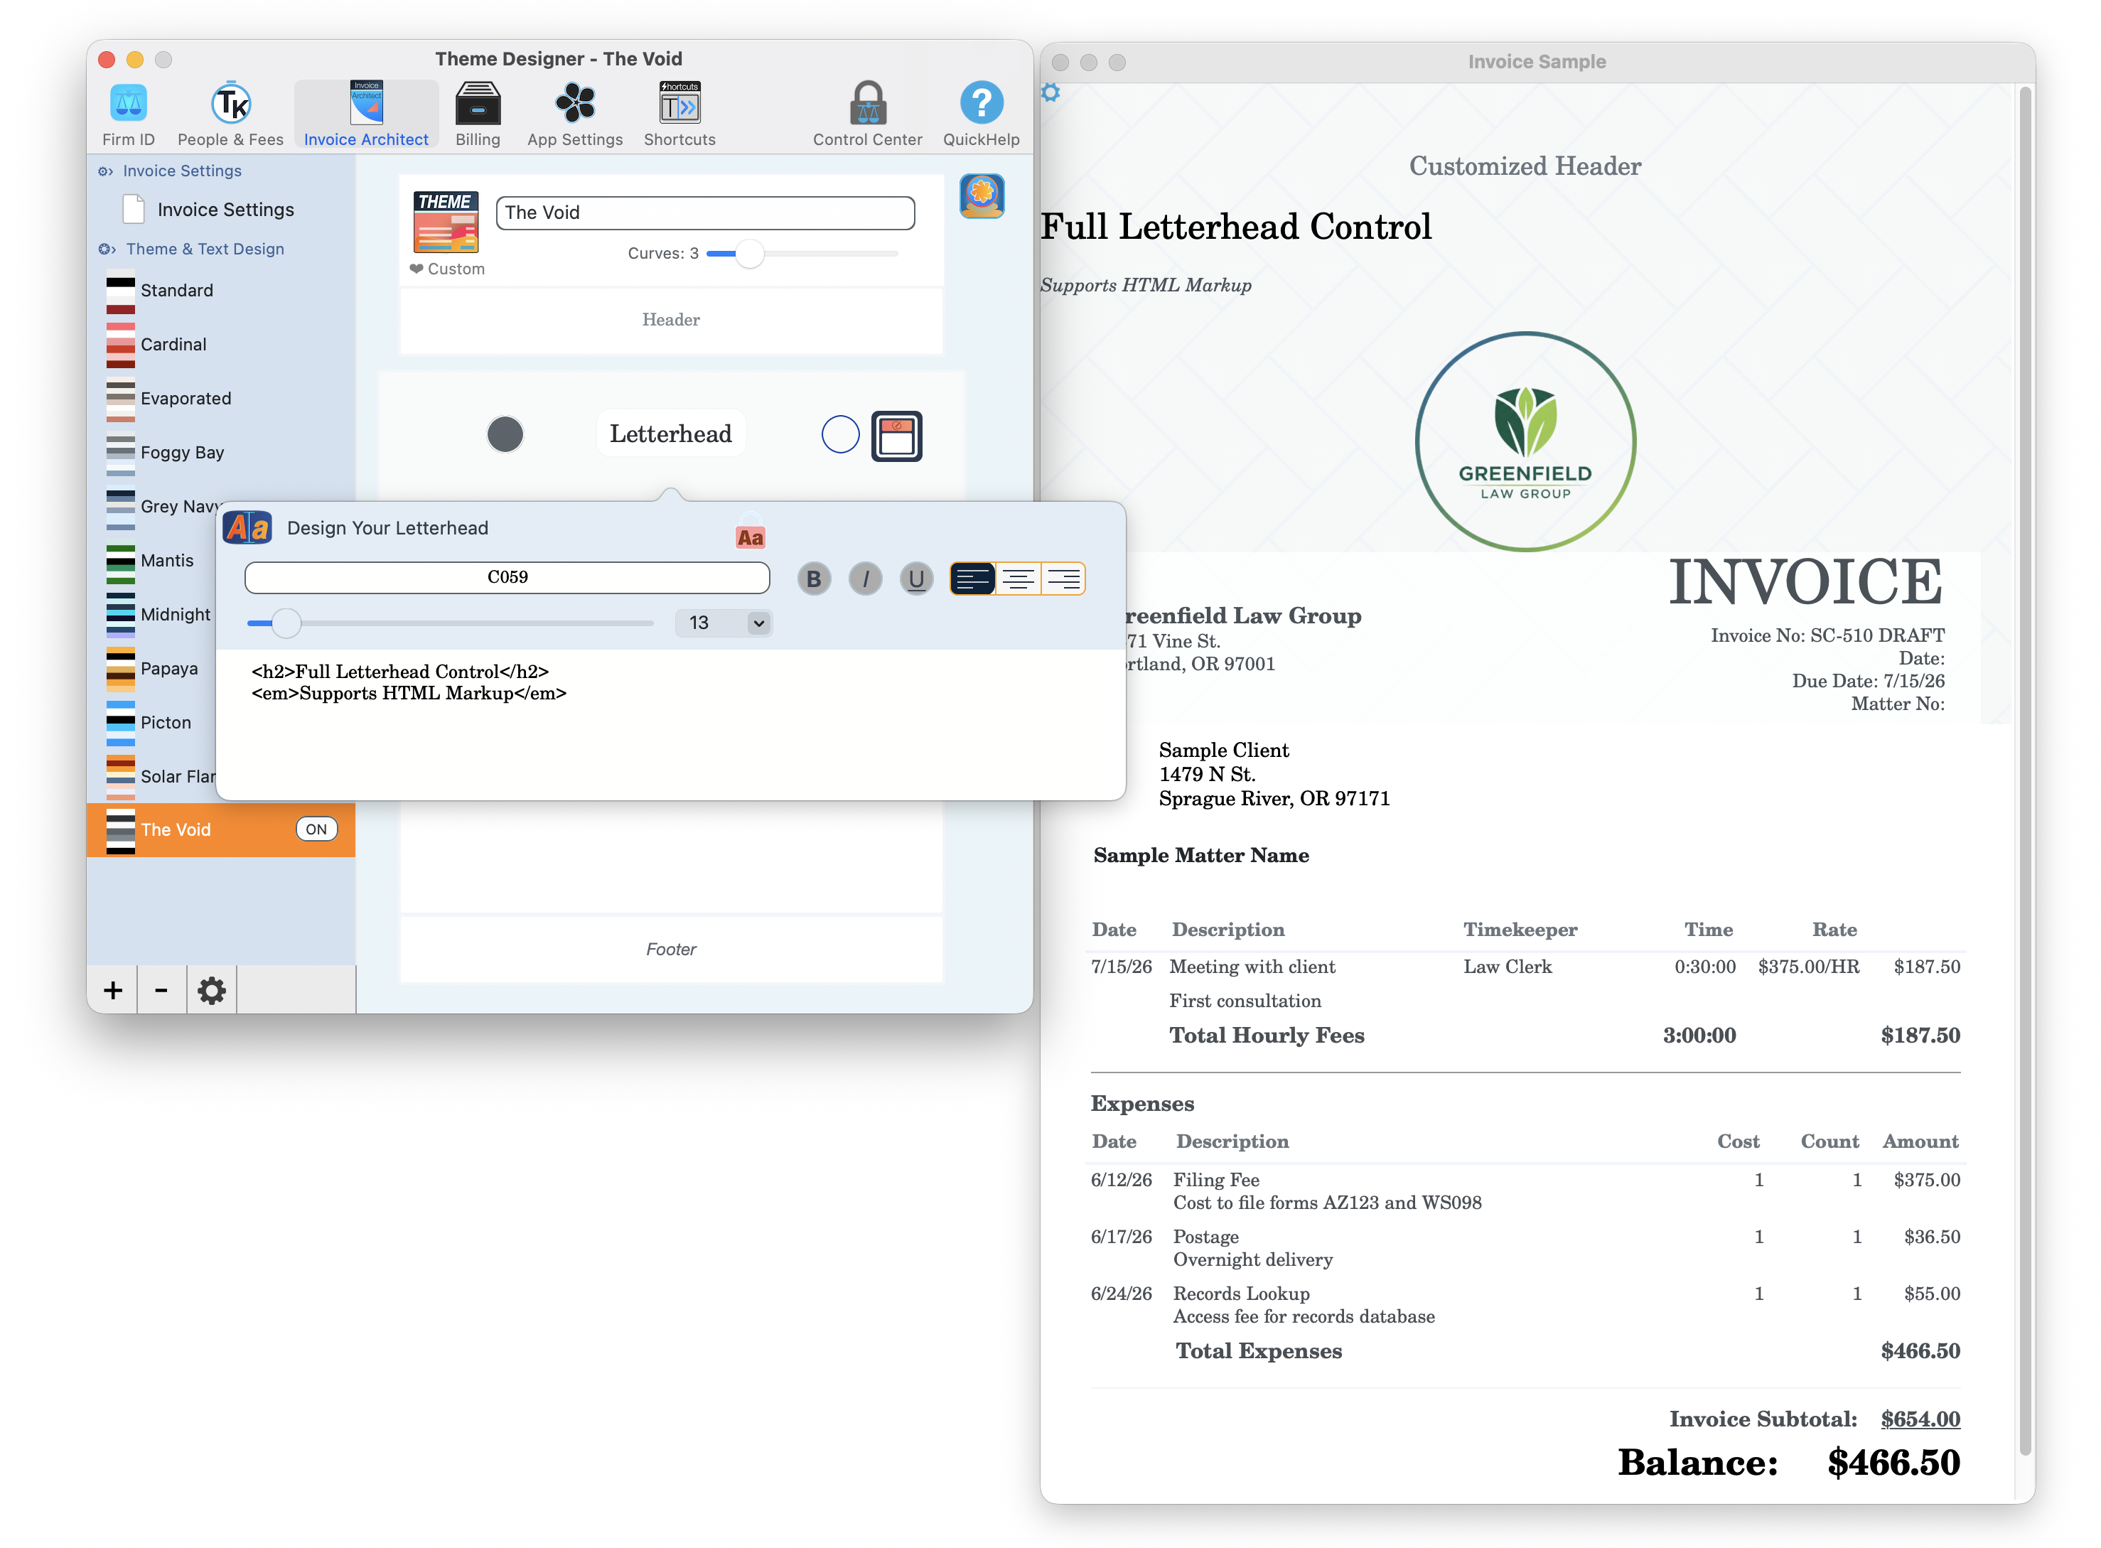Click the layout window icon next to Letterhead

pos(897,436)
